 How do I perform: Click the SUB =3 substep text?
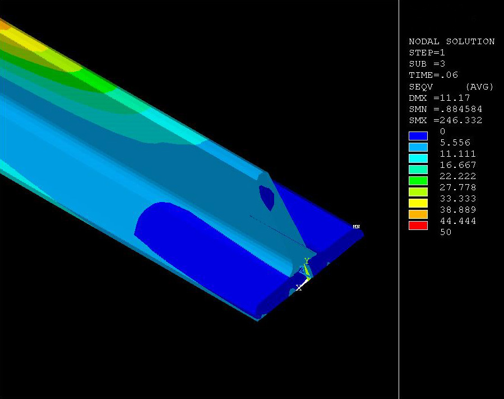pos(427,64)
